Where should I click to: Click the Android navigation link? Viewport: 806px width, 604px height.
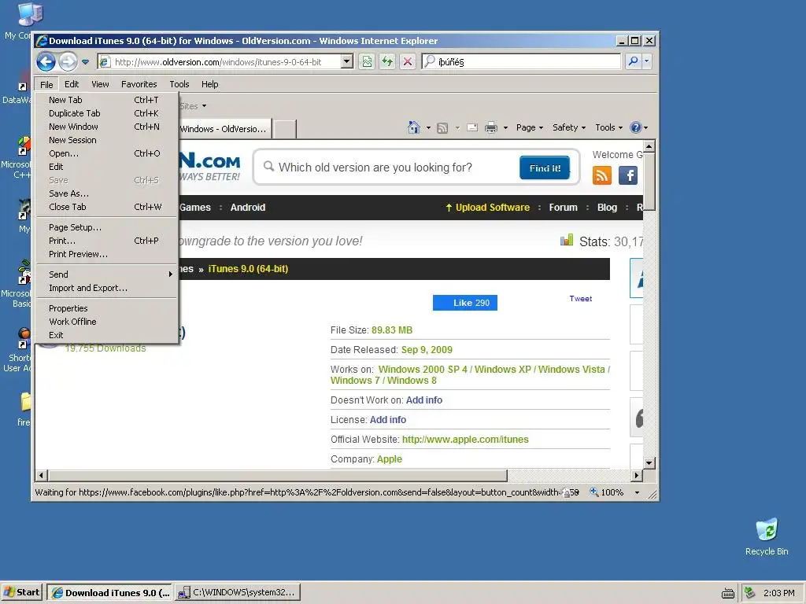pyautogui.click(x=248, y=208)
